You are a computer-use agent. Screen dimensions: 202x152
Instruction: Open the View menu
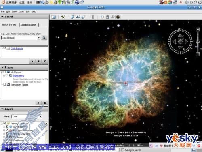14,11
